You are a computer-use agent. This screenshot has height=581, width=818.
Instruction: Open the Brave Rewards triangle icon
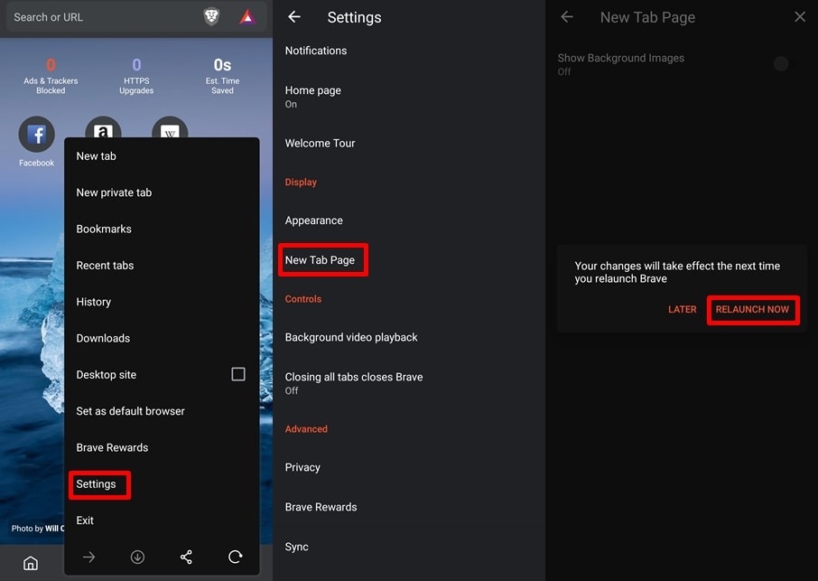[x=247, y=17]
